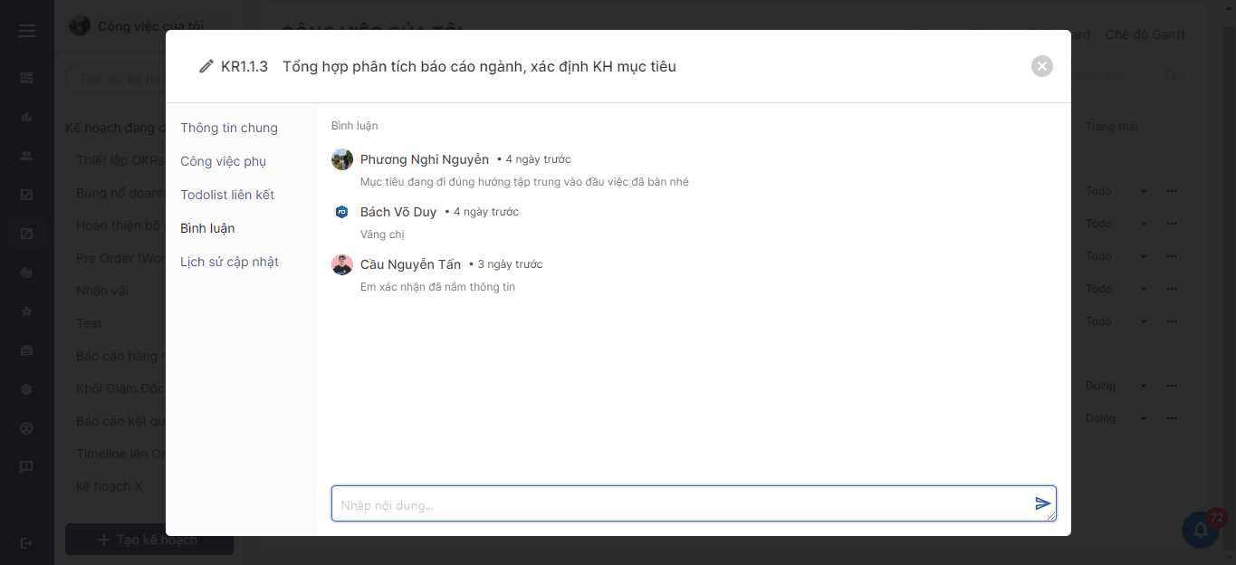Click Cầu Nguyễn Tấn's avatar picture
Image resolution: width=1236 pixels, height=565 pixels.
(x=342, y=264)
